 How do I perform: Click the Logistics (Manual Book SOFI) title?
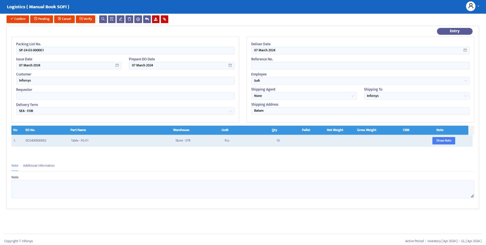[38, 7]
